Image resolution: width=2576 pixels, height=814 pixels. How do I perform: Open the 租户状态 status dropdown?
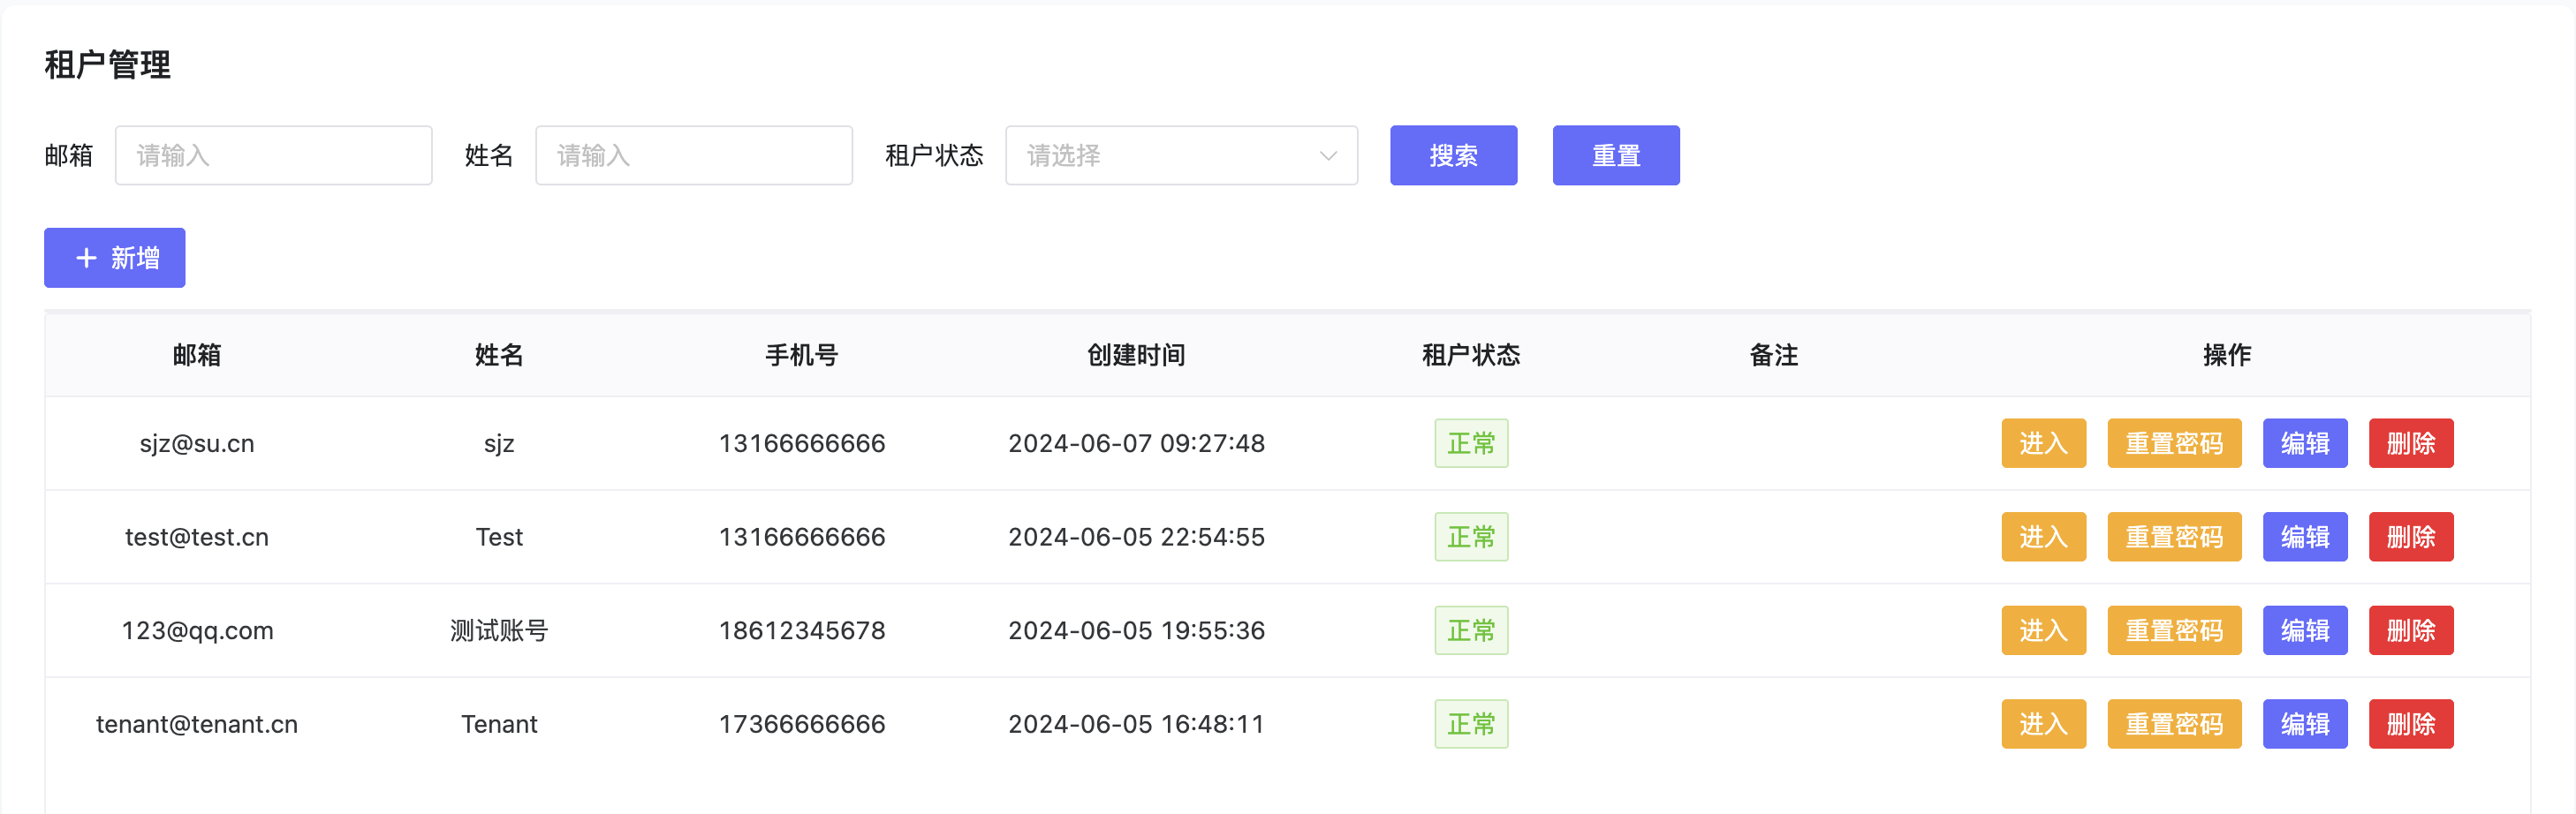(1180, 156)
